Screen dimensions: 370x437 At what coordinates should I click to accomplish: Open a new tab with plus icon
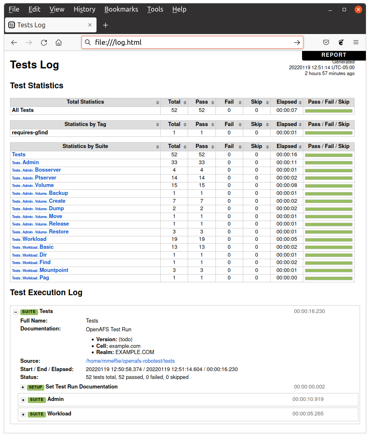105,25
